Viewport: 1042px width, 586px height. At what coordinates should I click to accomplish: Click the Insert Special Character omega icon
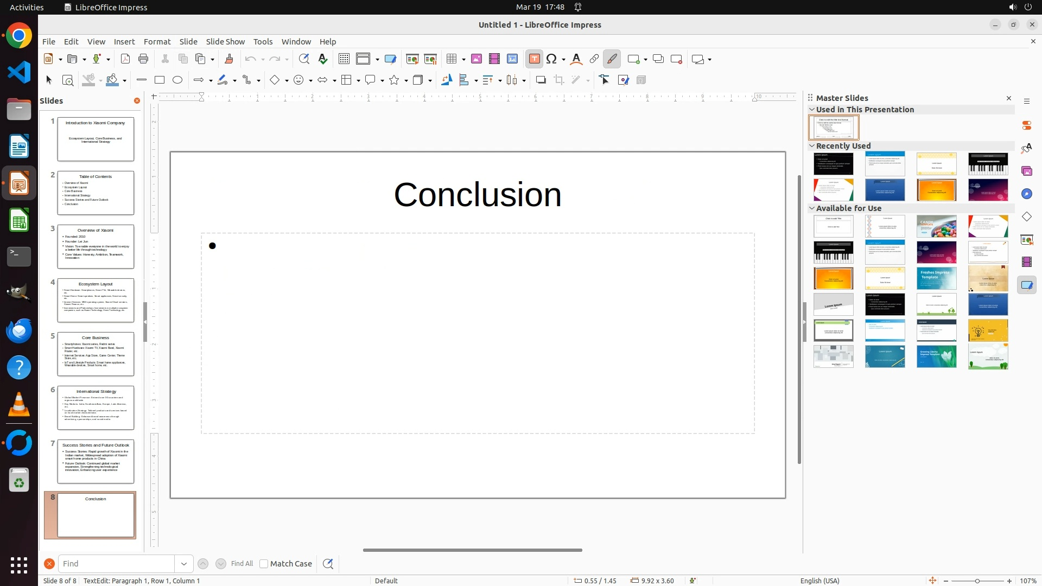552,59
